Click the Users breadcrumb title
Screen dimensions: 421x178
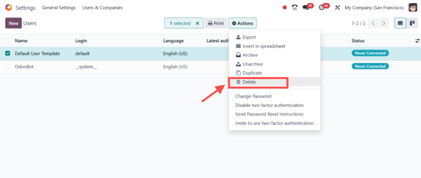point(30,23)
